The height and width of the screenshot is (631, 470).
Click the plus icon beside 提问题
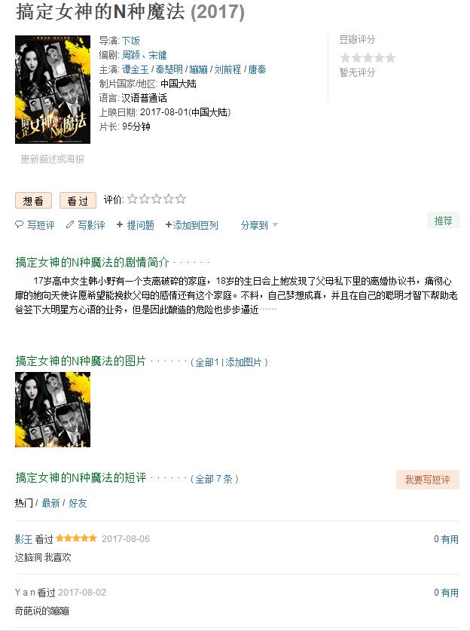point(120,224)
